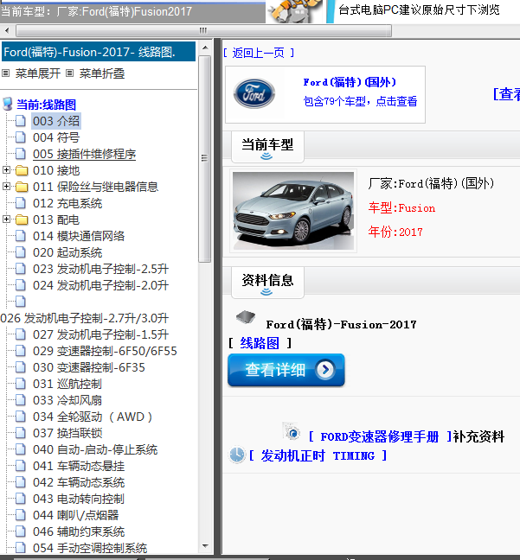Open 054 手动空调控制系统 item
Viewport: 520px width, 560px height.
tap(90, 548)
